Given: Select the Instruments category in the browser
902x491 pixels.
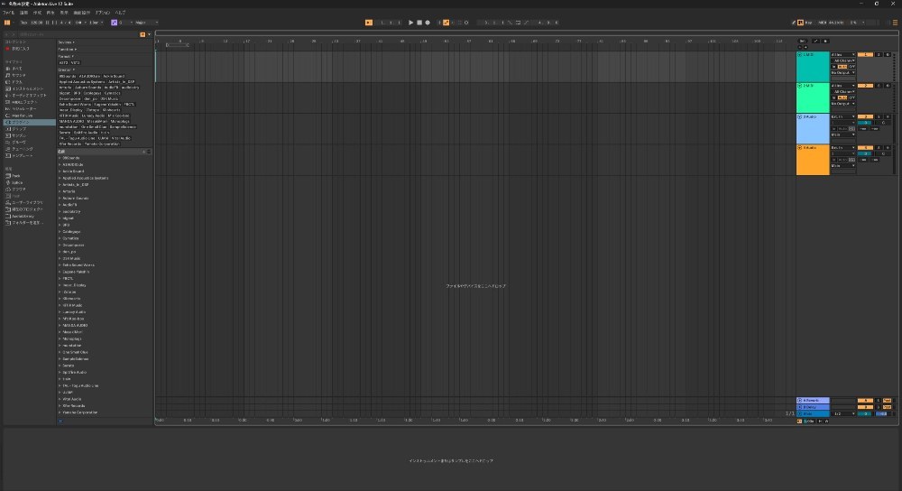Looking at the screenshot, I should [23, 88].
